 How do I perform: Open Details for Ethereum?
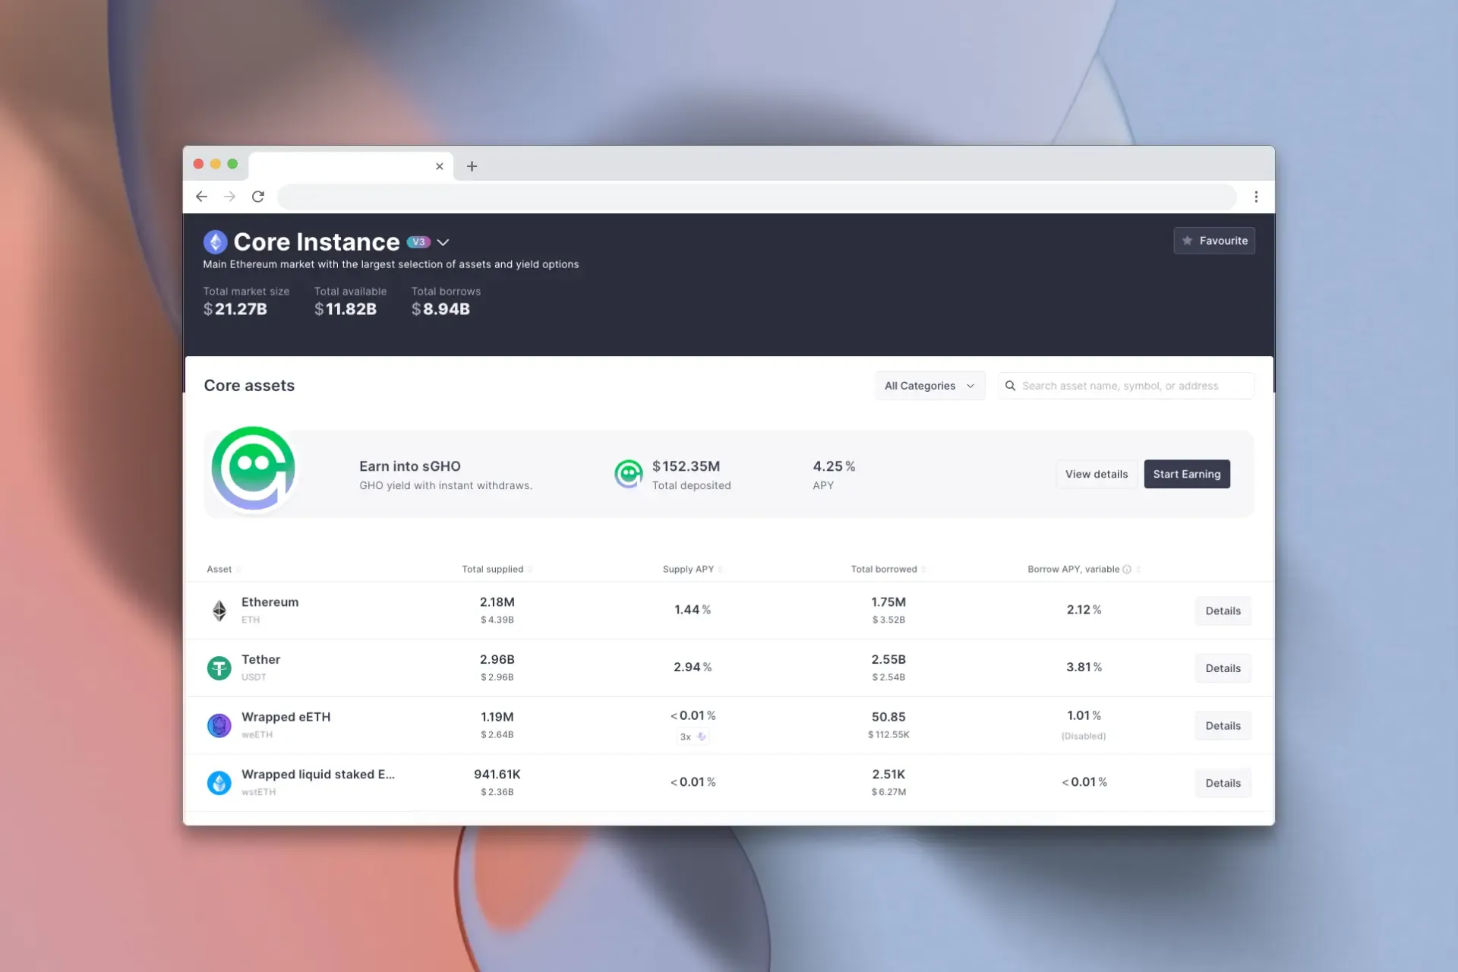point(1223,611)
